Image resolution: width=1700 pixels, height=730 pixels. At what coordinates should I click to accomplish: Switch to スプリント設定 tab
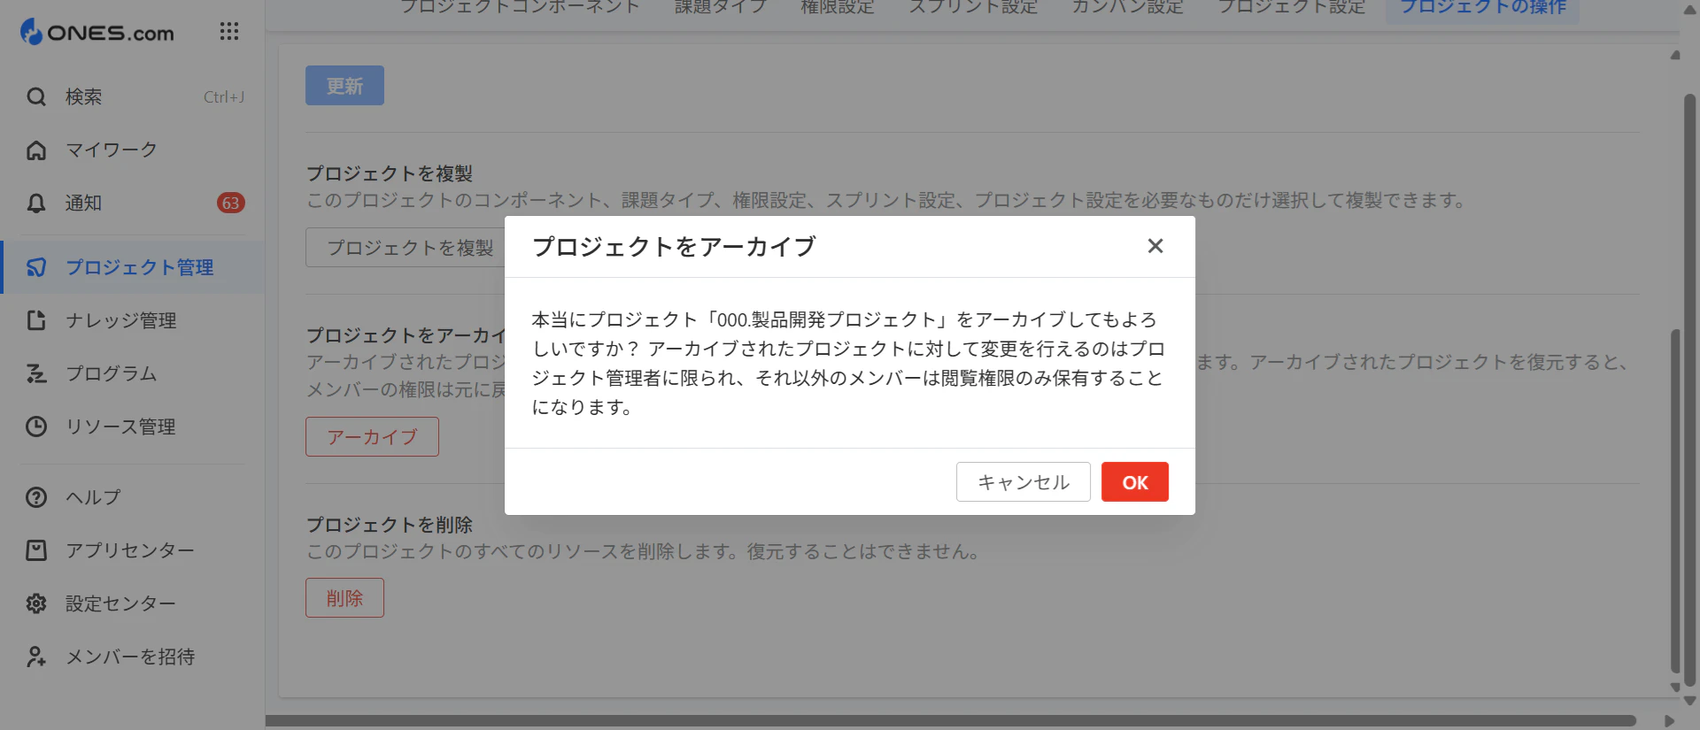[x=973, y=7]
